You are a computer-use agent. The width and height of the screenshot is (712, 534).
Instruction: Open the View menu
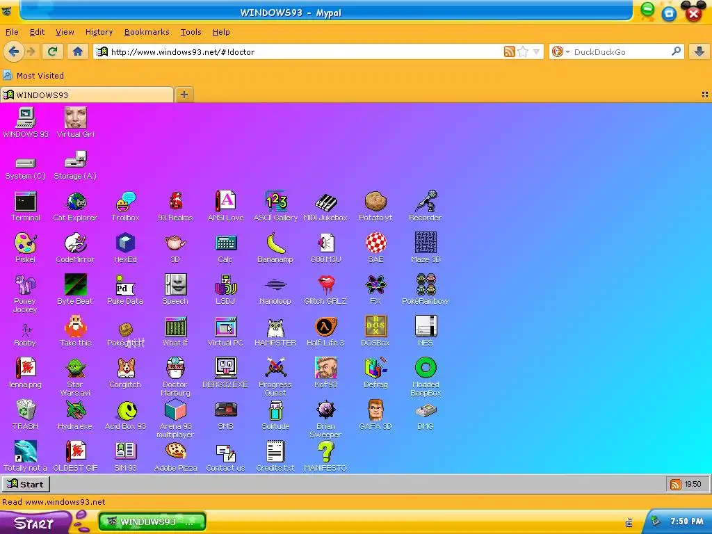point(65,32)
